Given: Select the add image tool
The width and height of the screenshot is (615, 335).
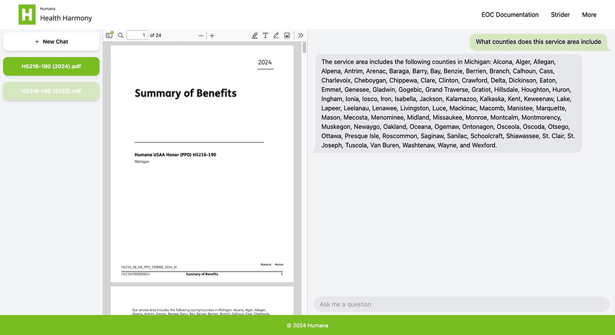Looking at the screenshot, I should coord(287,36).
